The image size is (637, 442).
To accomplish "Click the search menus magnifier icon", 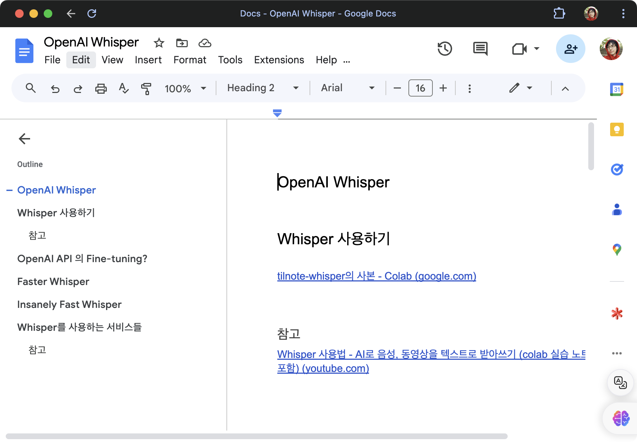I will tap(31, 88).
